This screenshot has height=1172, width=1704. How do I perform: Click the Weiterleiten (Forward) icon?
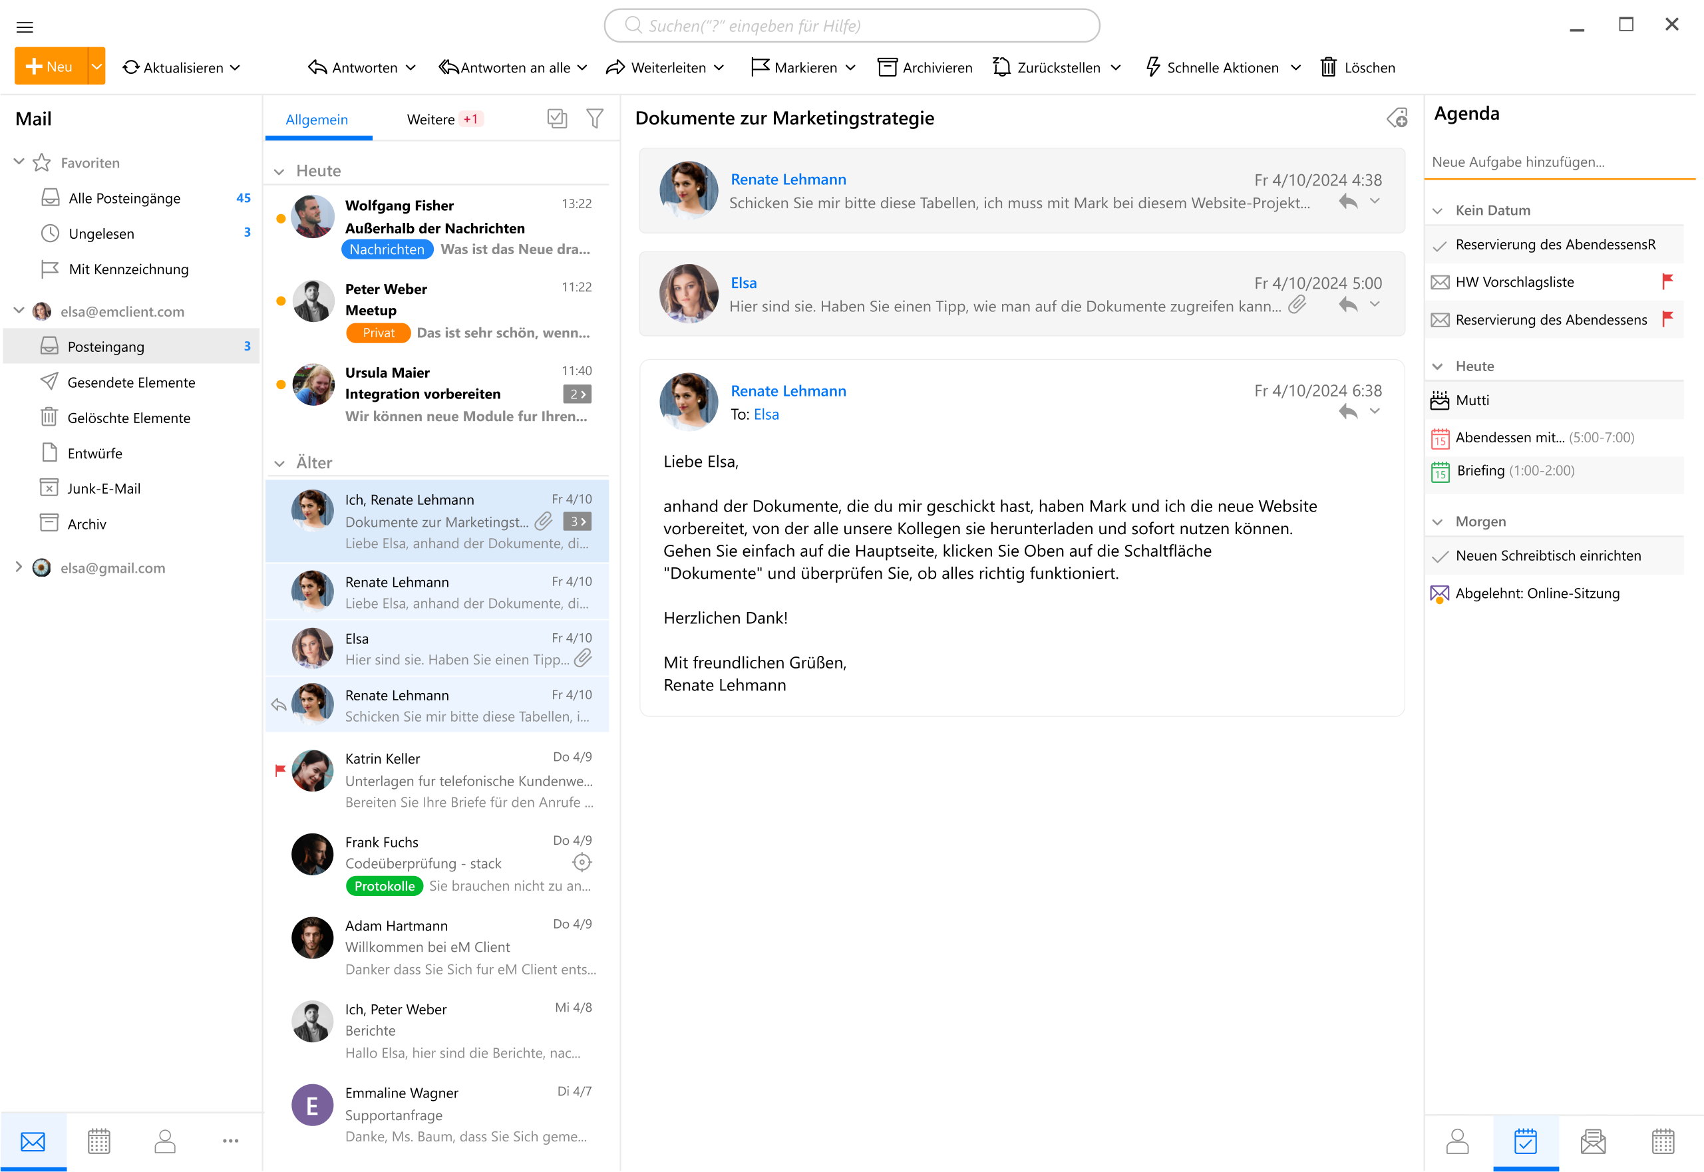tap(617, 67)
